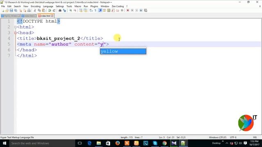This screenshot has width=262, height=147.
Task: Toggle INS insert mode in status bar
Action: [x=255, y=137]
